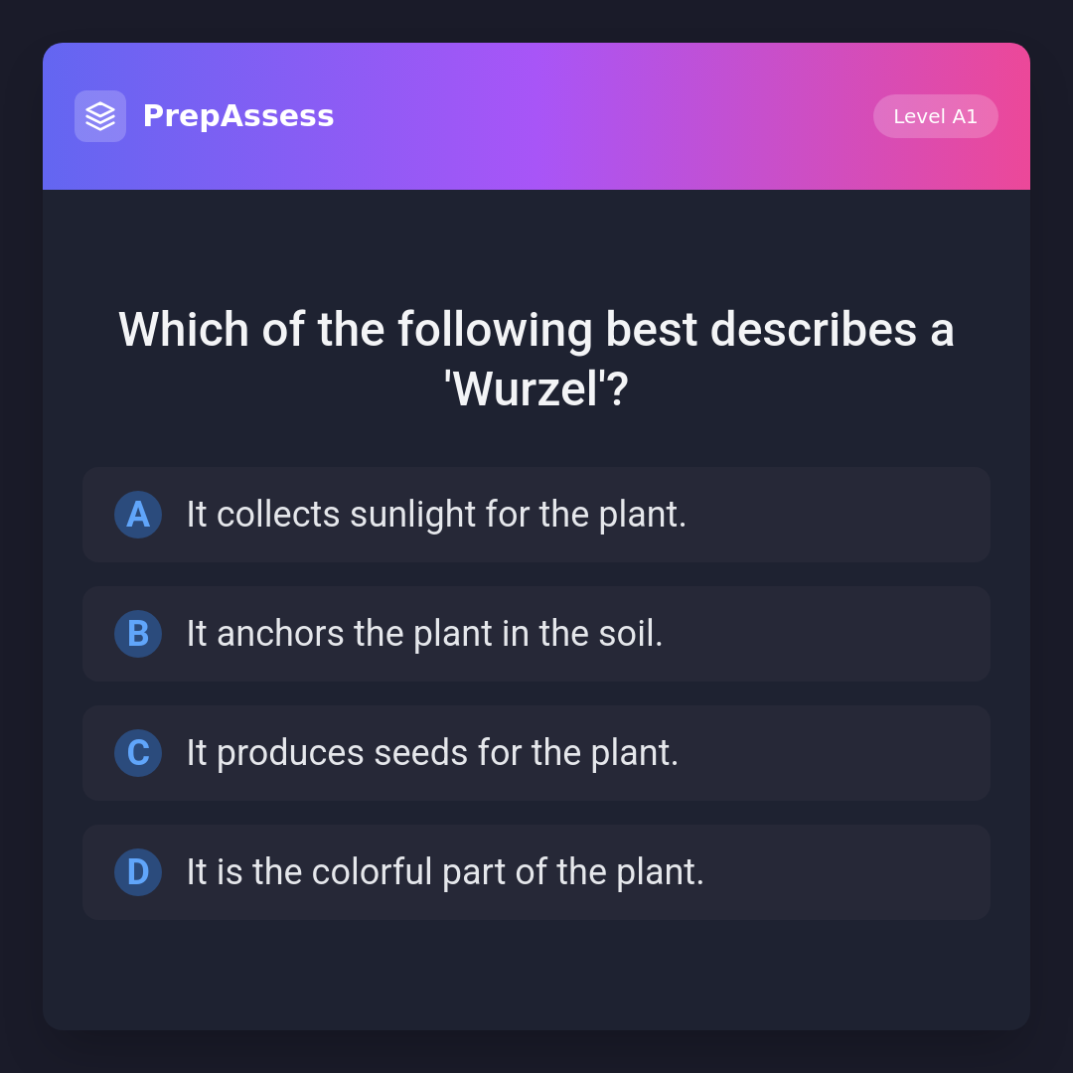
Task: Choose 'It anchors the plant in the soil.'
Action: [424, 634]
